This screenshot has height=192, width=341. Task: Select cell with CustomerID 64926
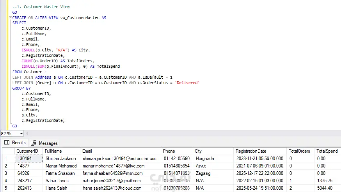29,173
